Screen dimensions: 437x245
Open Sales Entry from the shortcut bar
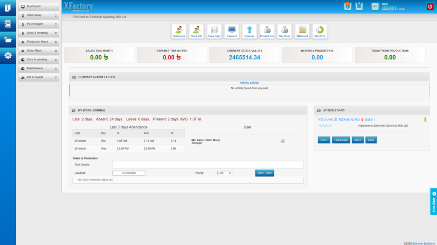[x=214, y=31]
